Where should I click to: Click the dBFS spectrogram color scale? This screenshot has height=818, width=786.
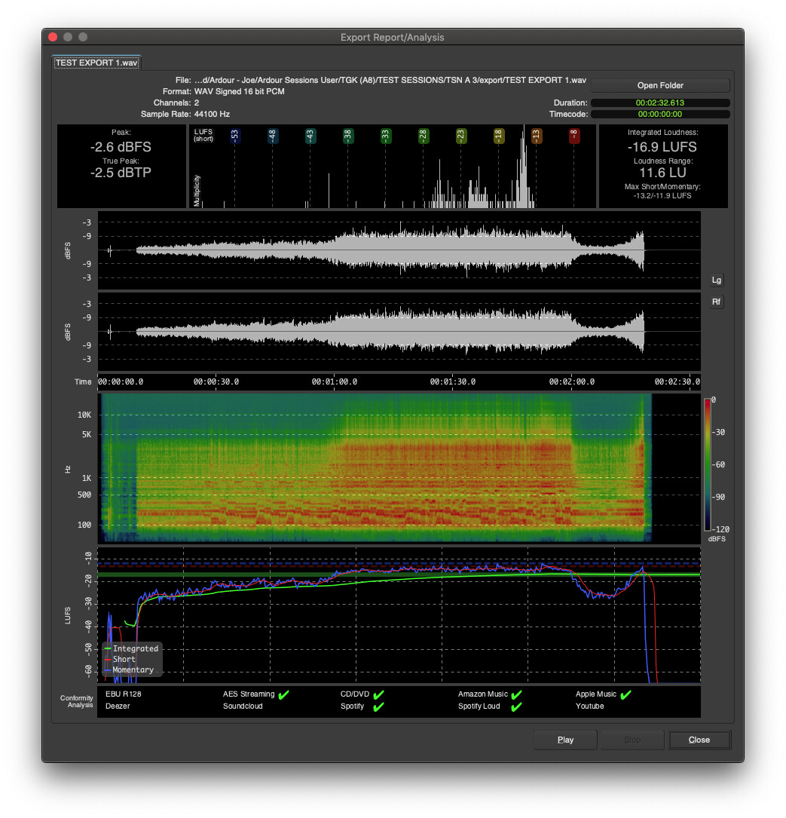(x=707, y=464)
